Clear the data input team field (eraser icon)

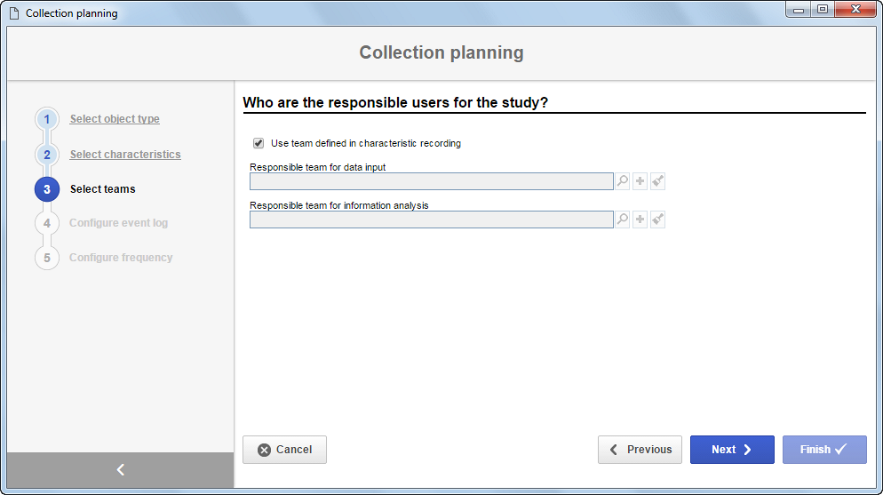[x=657, y=181]
